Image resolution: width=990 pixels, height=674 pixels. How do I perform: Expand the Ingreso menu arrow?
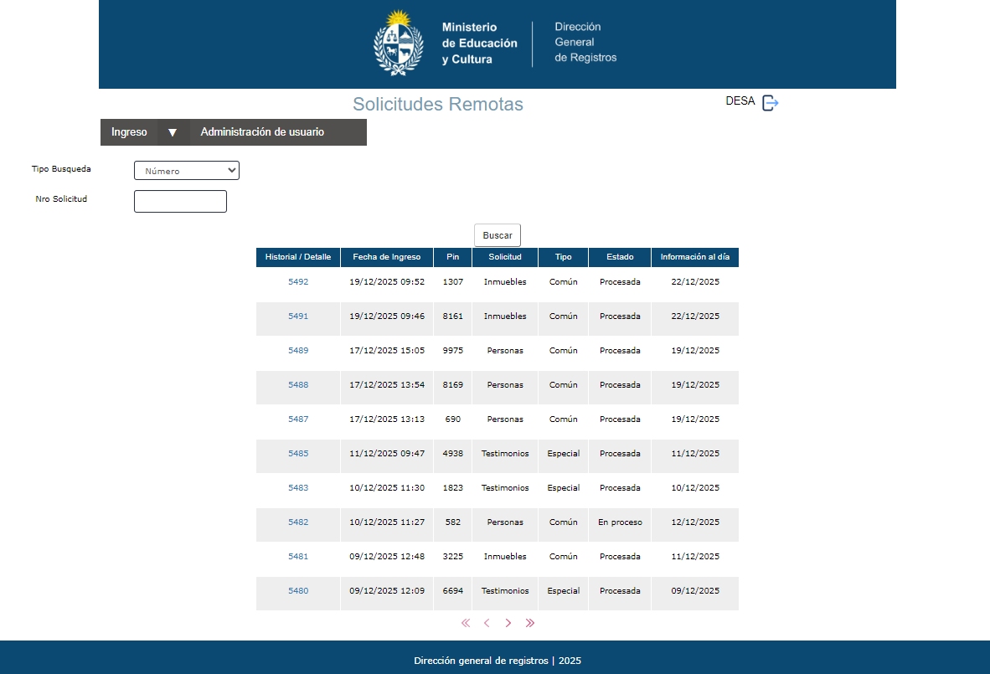point(173,132)
